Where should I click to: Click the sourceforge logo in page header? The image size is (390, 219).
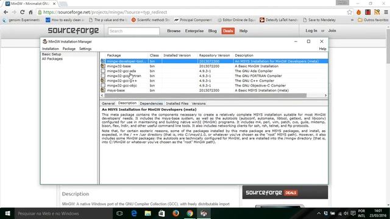pos(73,30)
